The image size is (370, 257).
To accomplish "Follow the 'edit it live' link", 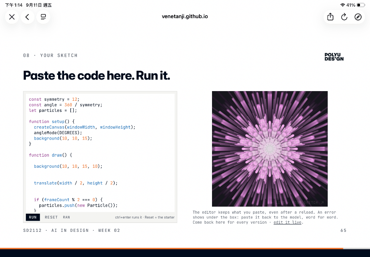I will click(x=287, y=222).
